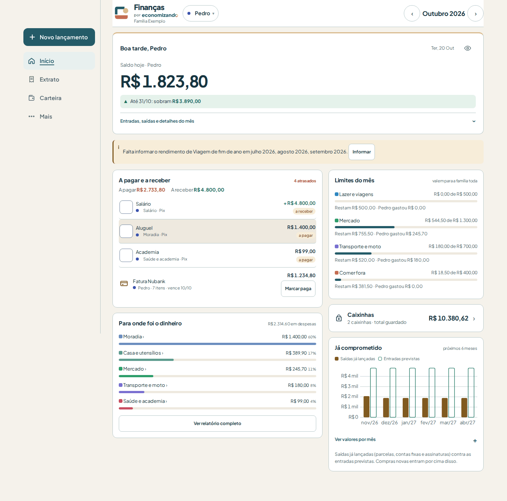This screenshot has height=501, width=507.
Task: Click the Lazer e viagens blue color swatch
Action: pos(337,194)
